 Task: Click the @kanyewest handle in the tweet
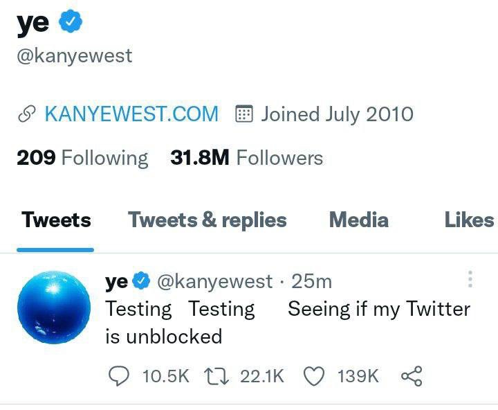pyautogui.click(x=214, y=281)
